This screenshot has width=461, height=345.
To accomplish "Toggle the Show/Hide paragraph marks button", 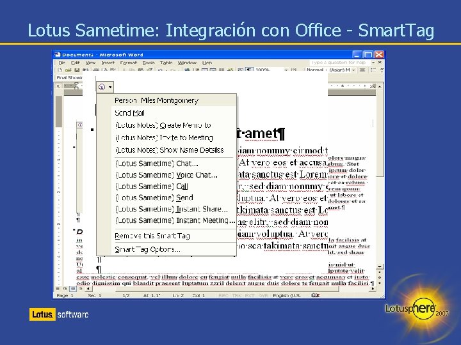I will tap(249, 70).
